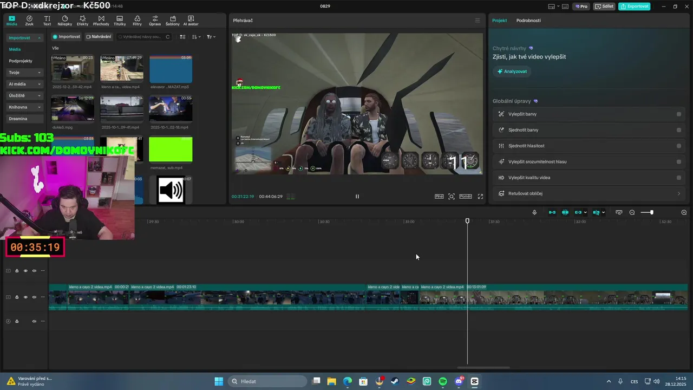Click the Sdílet share button
Image resolution: width=693 pixels, height=390 pixels.
(x=604, y=6)
